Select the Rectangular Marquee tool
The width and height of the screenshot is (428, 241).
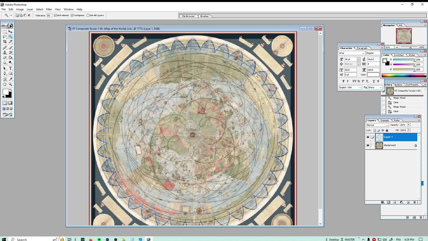pyautogui.click(x=5, y=32)
